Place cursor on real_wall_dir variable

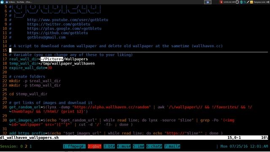[24, 59]
